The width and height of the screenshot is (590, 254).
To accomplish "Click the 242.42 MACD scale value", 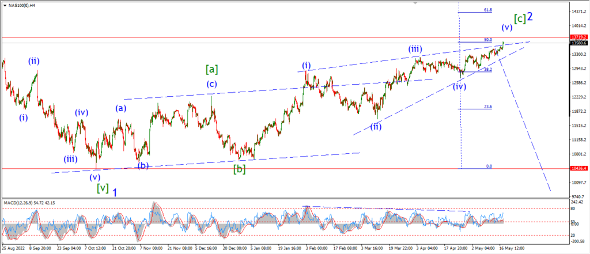I will pos(577,202).
